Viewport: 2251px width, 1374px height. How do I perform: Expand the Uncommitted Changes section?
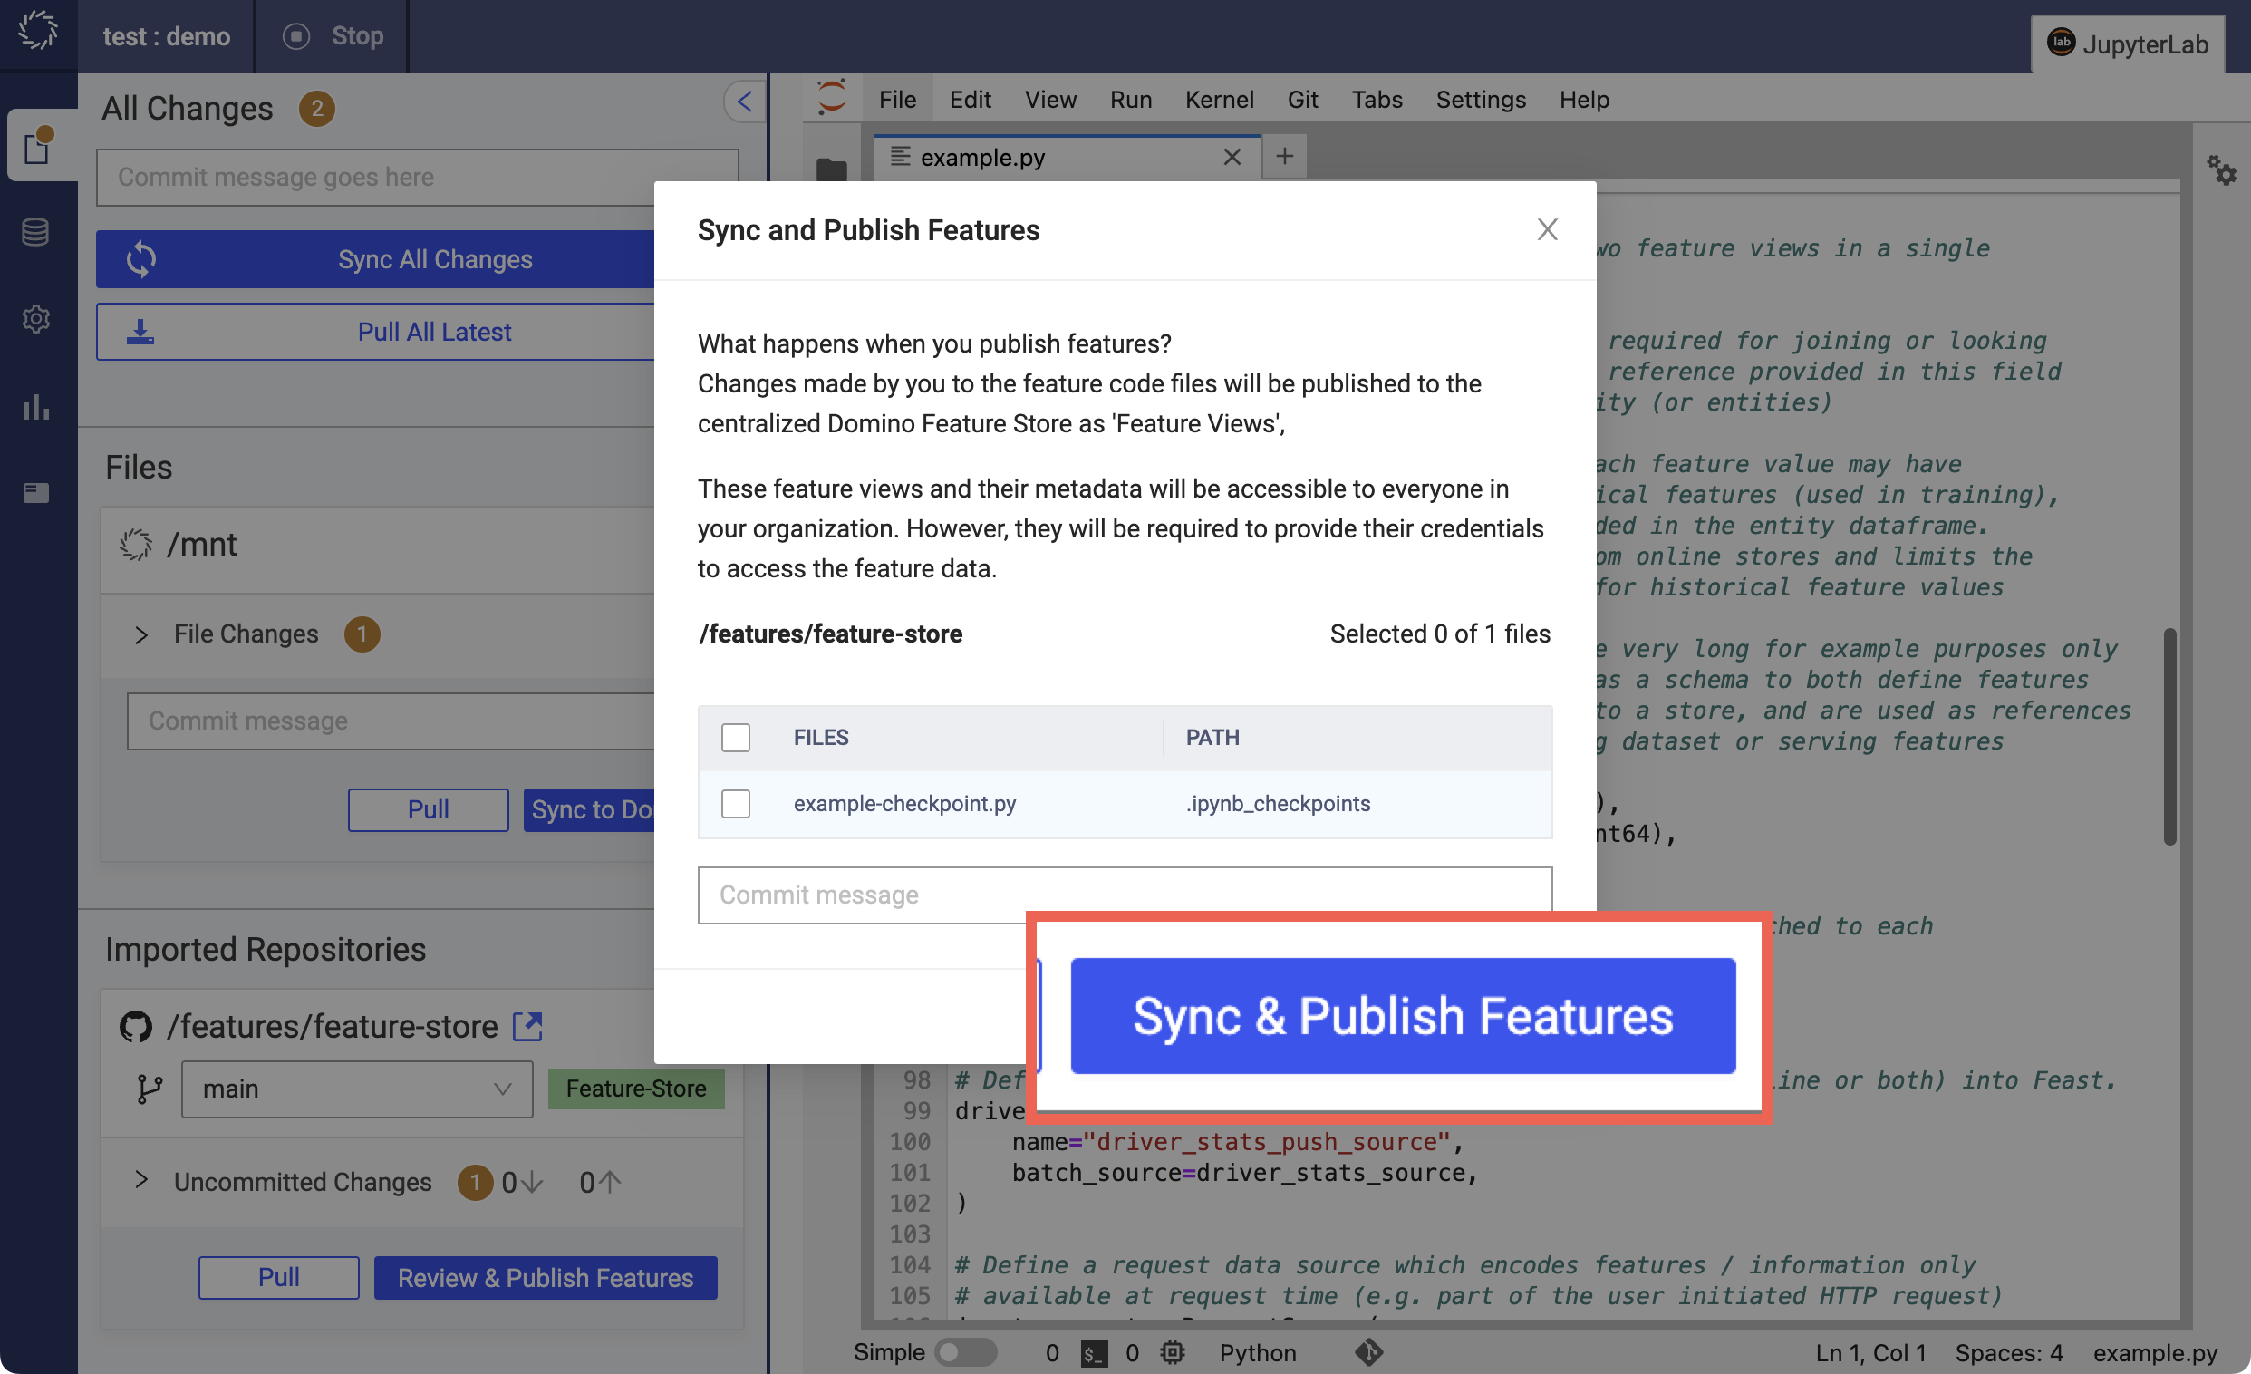140,1180
